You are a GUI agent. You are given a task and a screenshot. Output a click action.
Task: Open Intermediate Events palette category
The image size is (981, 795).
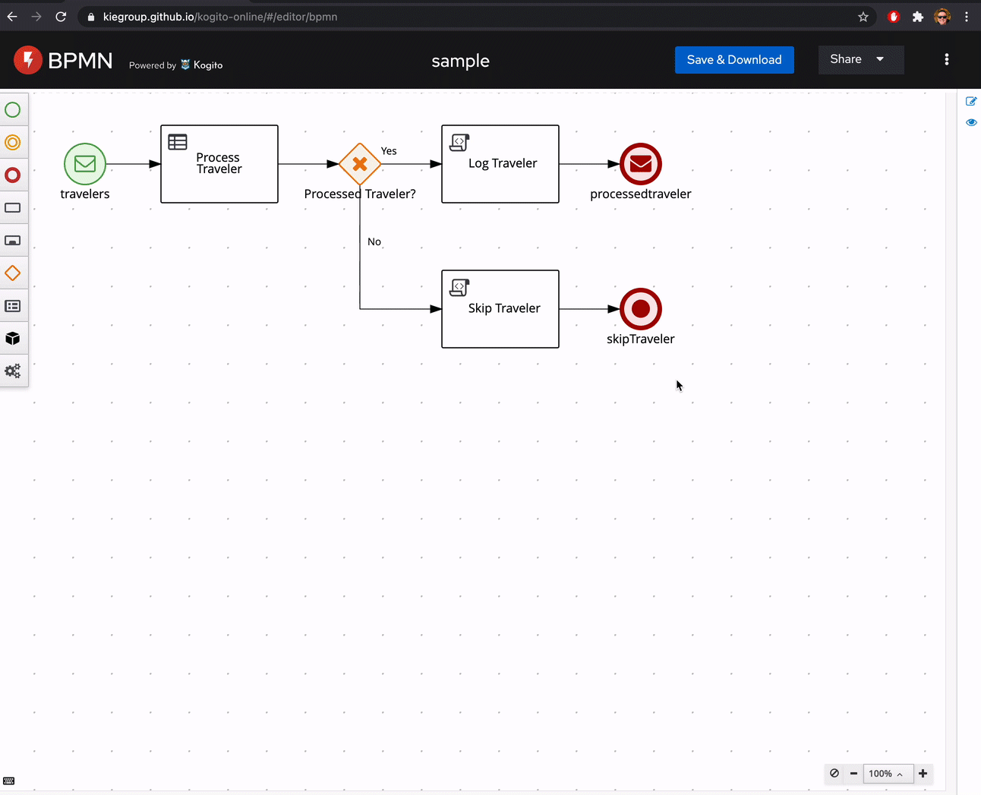pos(13,143)
